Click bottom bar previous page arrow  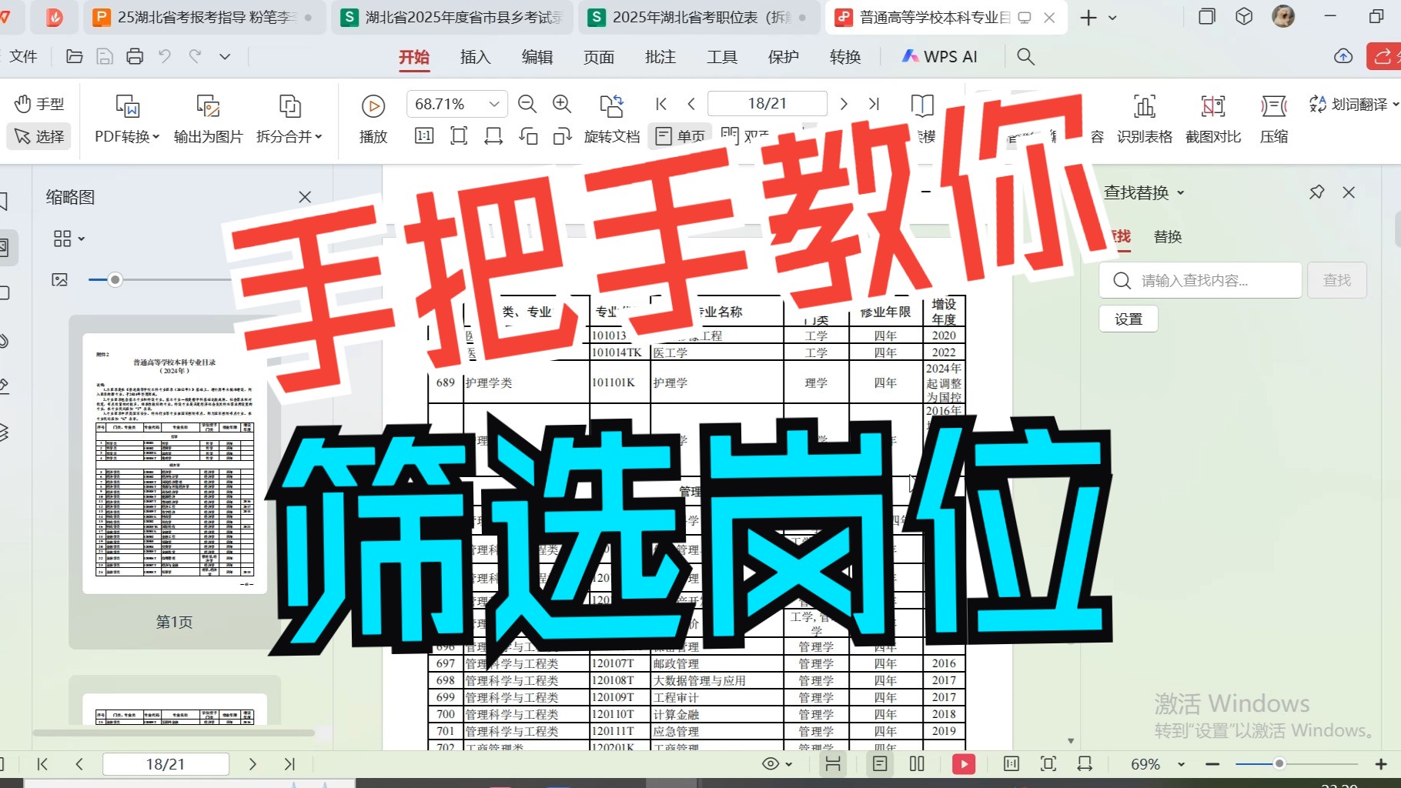click(x=79, y=764)
